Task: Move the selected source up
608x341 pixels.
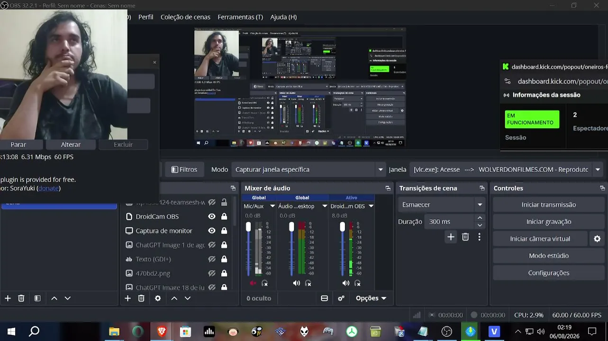Action: tap(174, 298)
